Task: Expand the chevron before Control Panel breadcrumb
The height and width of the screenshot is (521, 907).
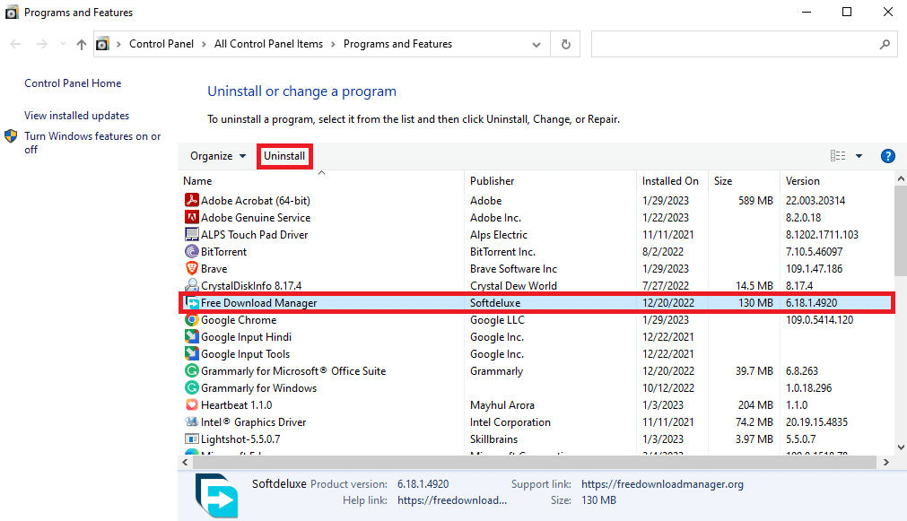Action: tap(118, 45)
